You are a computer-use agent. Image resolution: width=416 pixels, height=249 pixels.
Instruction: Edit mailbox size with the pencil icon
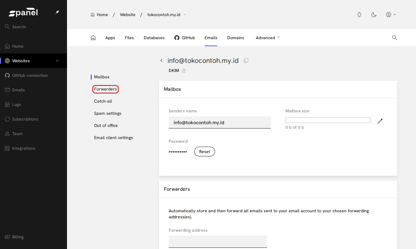pos(380,121)
